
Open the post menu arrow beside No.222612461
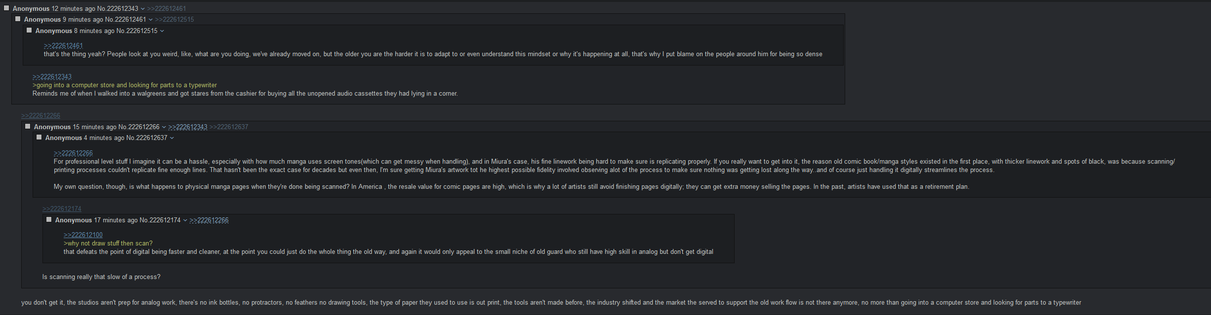(x=151, y=20)
